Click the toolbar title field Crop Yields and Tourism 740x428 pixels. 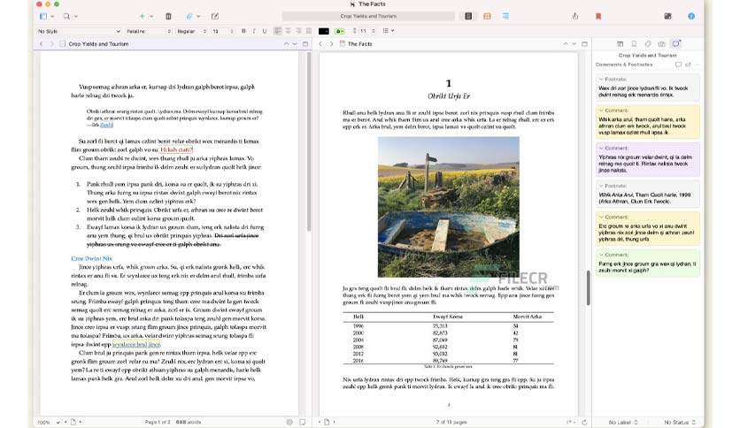pos(368,16)
